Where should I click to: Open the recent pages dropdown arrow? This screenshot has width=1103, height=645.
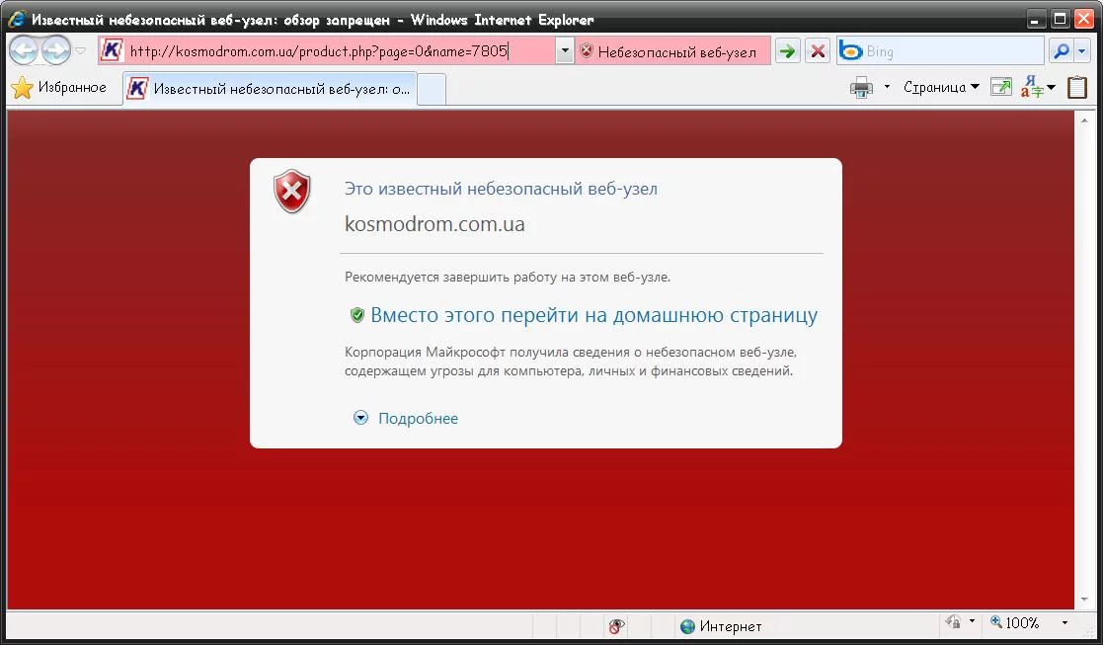[80, 50]
